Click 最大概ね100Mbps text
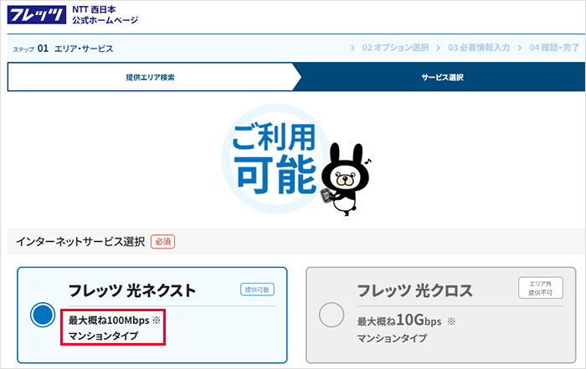This screenshot has width=586, height=369. point(109,320)
